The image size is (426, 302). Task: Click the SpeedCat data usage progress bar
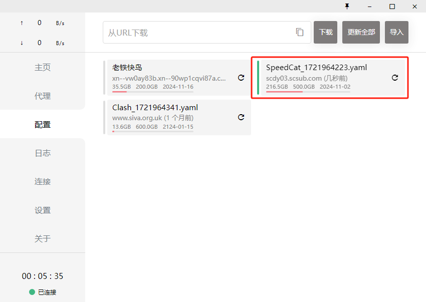click(x=308, y=92)
